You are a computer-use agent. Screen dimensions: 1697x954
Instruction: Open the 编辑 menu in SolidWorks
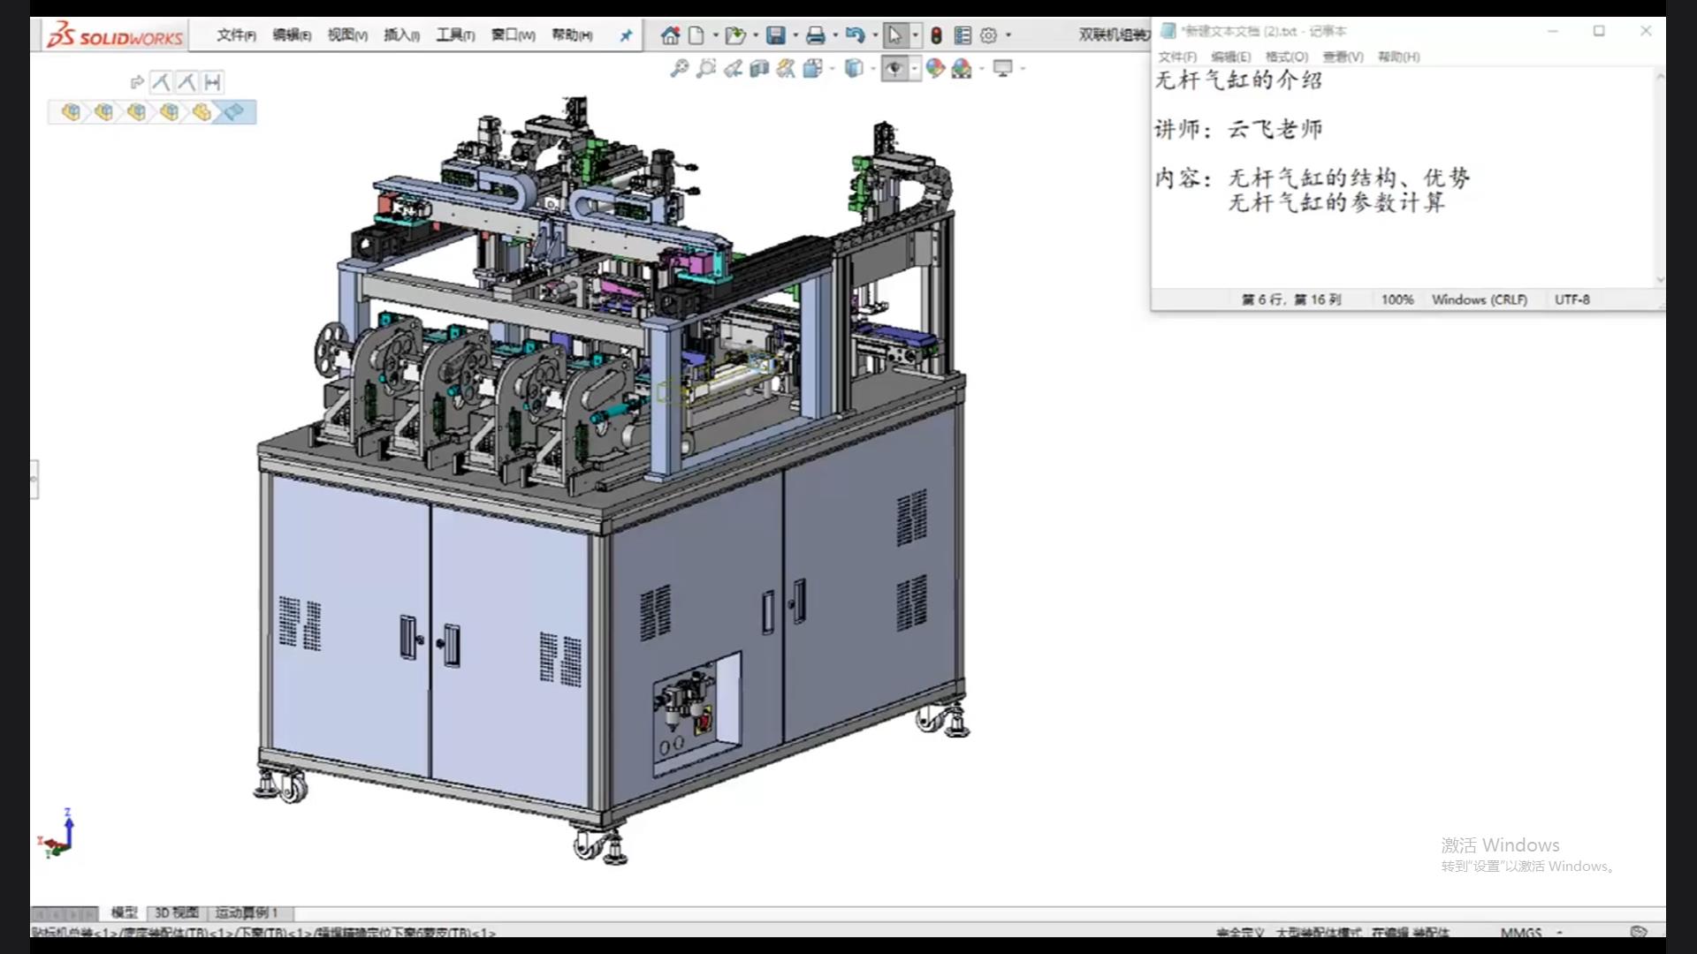pos(292,34)
